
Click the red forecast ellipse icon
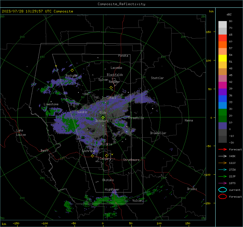click(222, 196)
